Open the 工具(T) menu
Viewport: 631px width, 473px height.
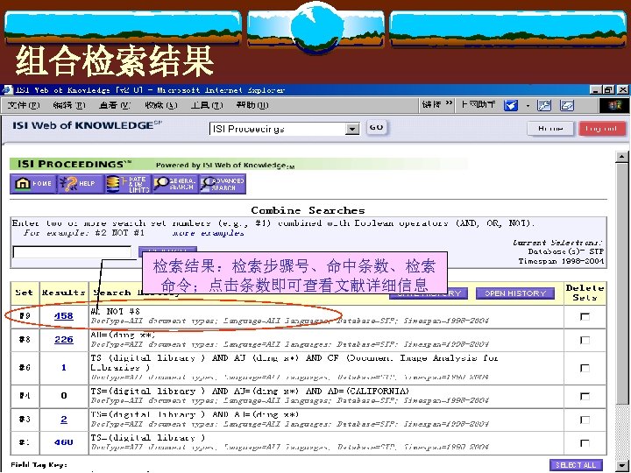[207, 105]
